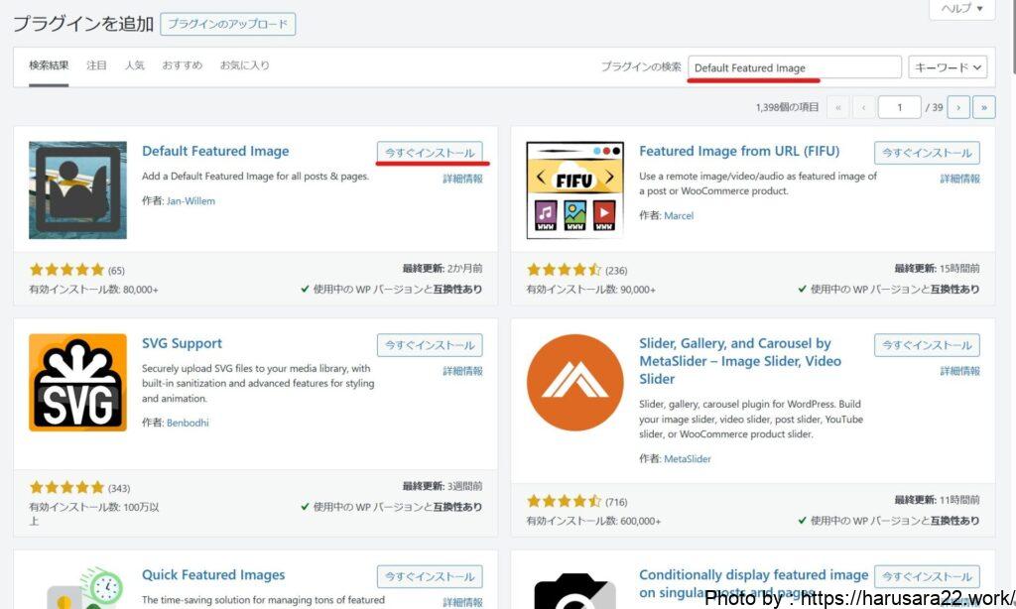Image resolution: width=1016 pixels, height=609 pixels.
Task: Open 詳細情報 for Featured Image from URL
Action: point(959,179)
